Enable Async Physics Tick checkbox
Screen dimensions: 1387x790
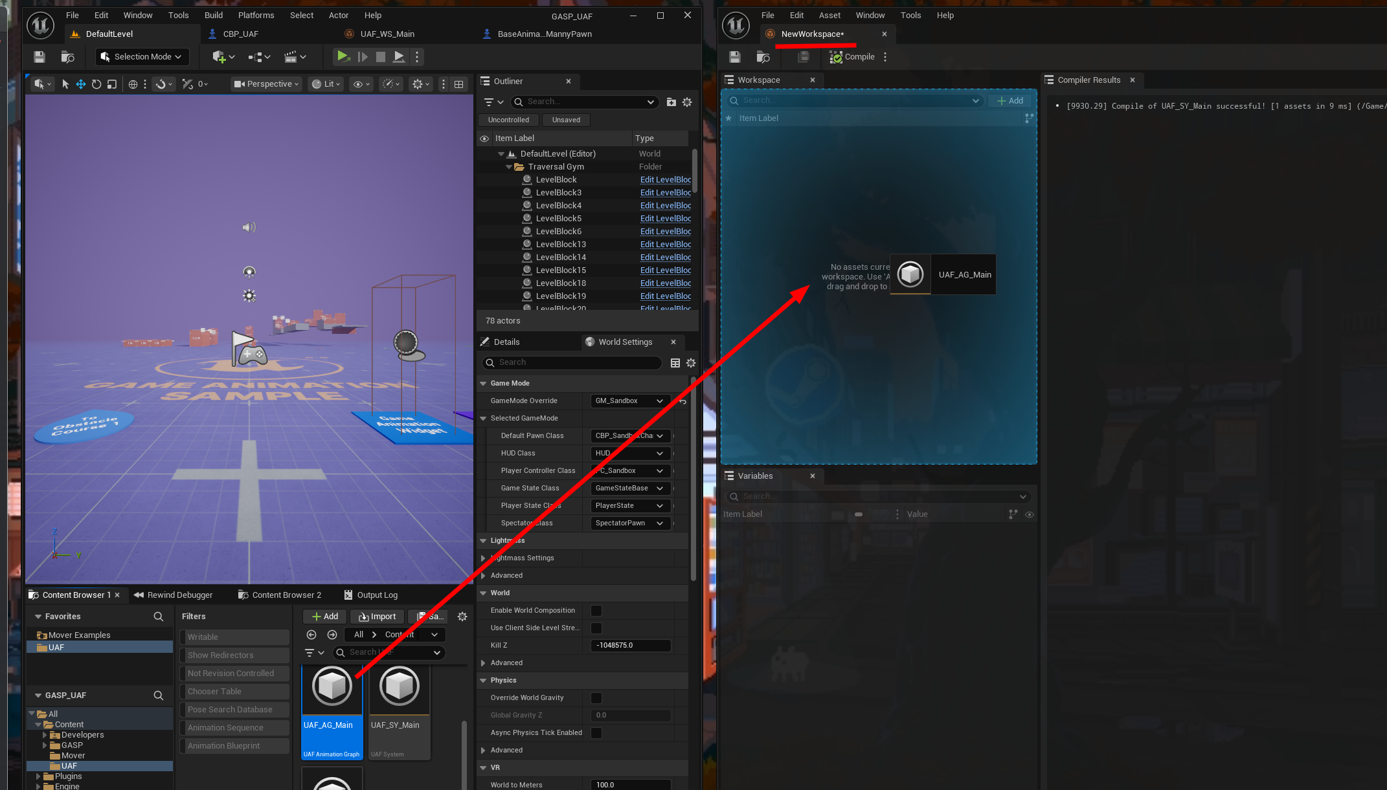point(596,733)
